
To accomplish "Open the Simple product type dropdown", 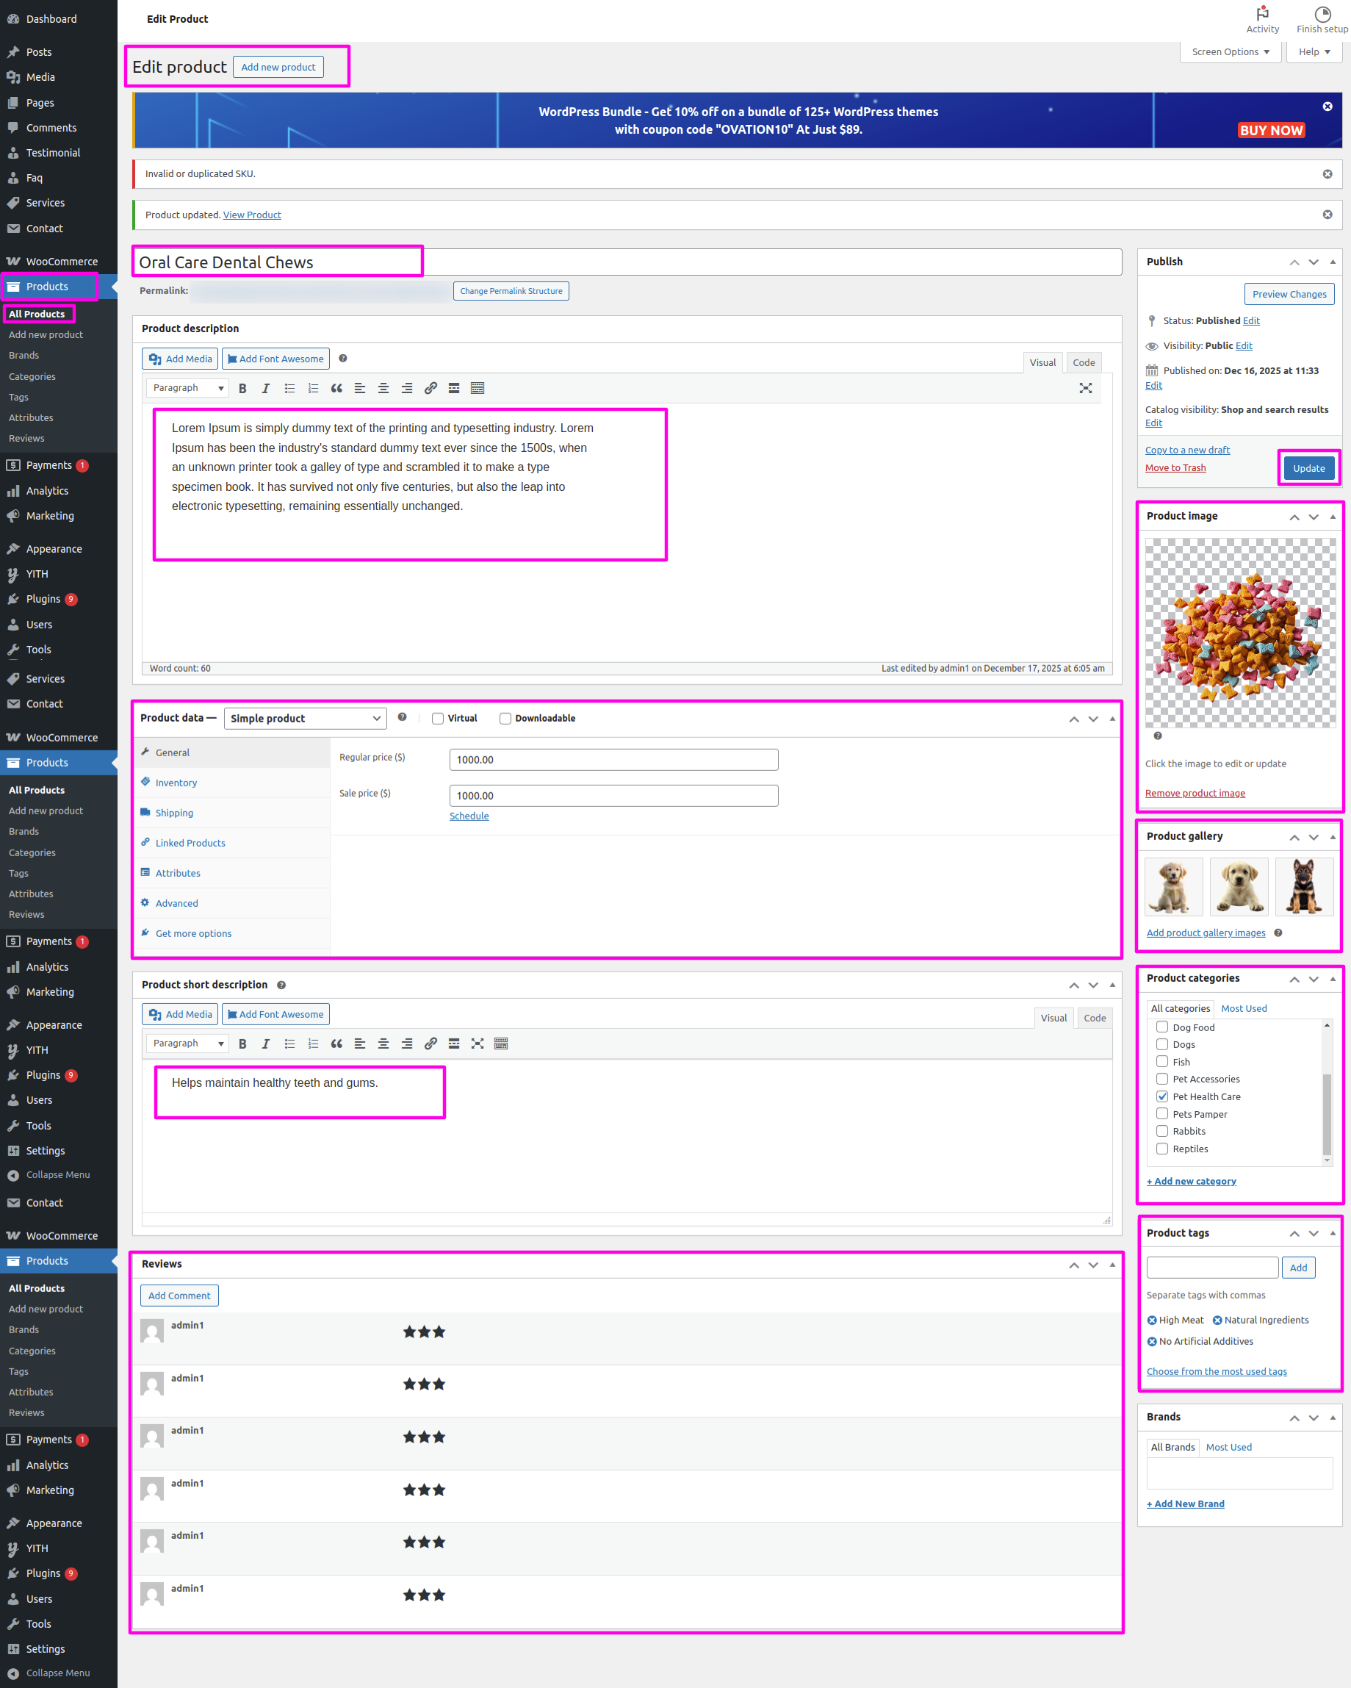I will (306, 719).
